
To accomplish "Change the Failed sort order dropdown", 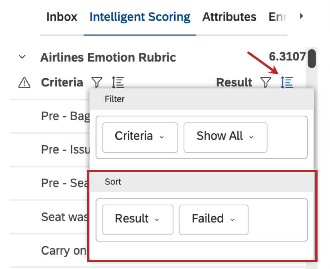I will (213, 219).
